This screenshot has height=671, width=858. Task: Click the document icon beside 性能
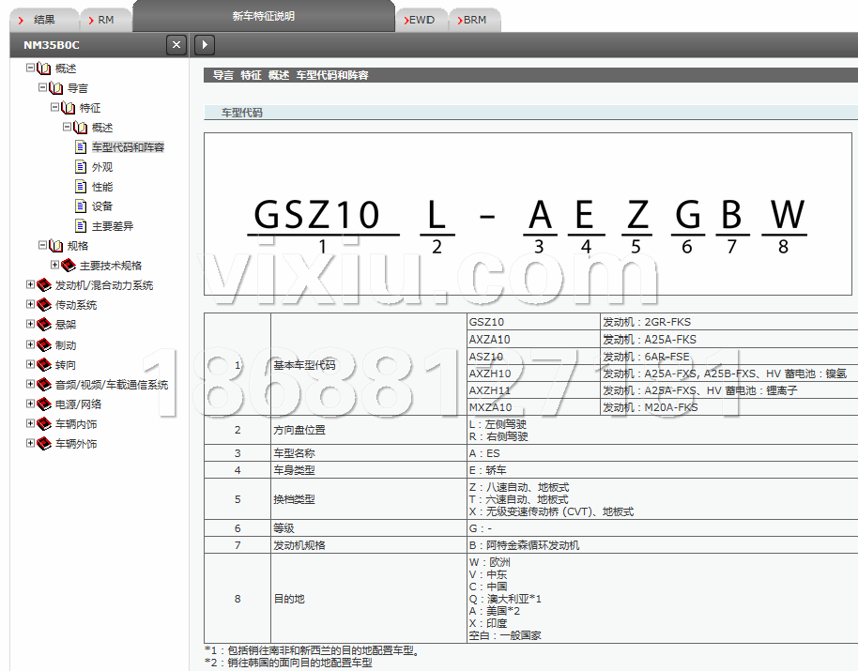pos(81,187)
